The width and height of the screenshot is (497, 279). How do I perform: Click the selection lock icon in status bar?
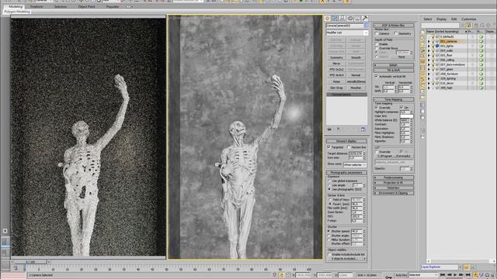(281, 275)
